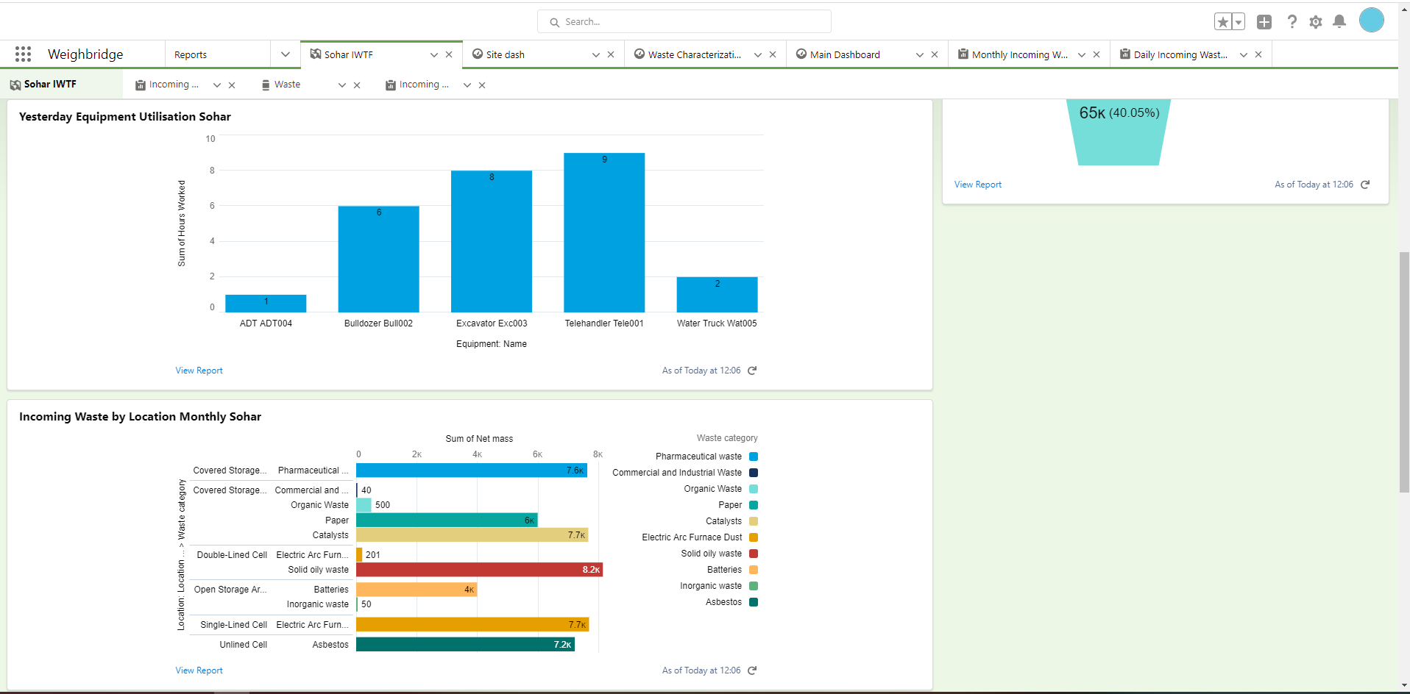Open View Report for Equipment Utilisation chart
1410x694 pixels.
click(x=199, y=371)
